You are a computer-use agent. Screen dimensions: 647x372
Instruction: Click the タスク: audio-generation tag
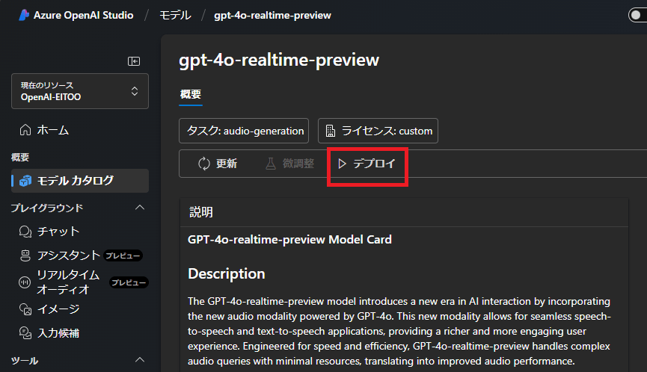tap(244, 131)
